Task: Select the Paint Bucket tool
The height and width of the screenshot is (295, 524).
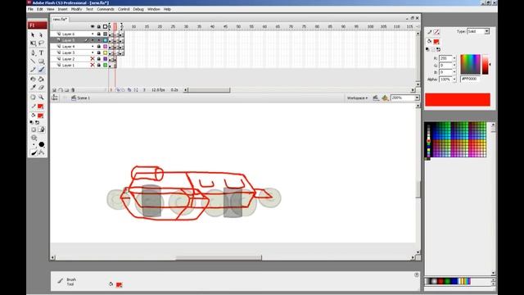Action: pyautogui.click(x=41, y=79)
